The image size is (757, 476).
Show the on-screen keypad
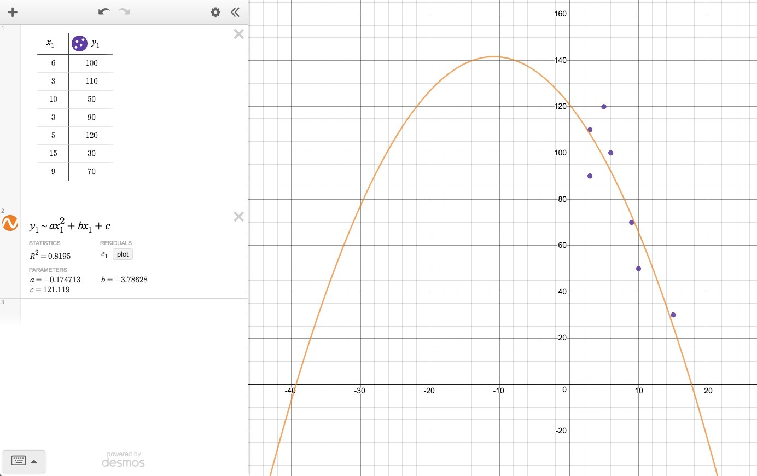tap(19, 461)
